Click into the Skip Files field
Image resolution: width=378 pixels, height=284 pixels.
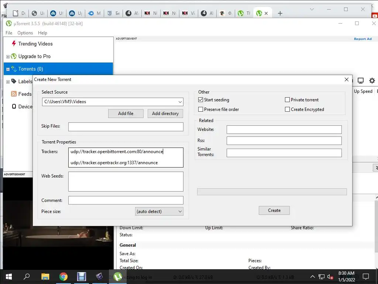click(x=126, y=127)
